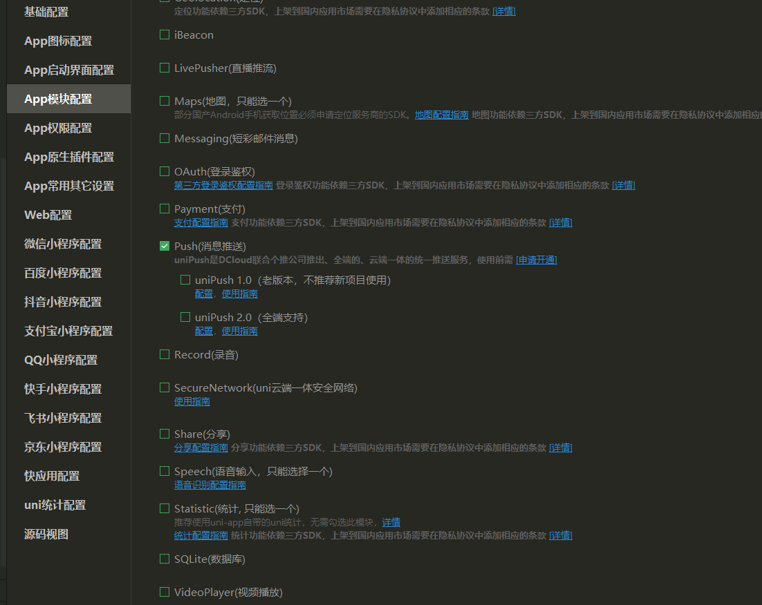Enable the iBeacon module checkbox
This screenshot has height=605, width=762.
(165, 35)
